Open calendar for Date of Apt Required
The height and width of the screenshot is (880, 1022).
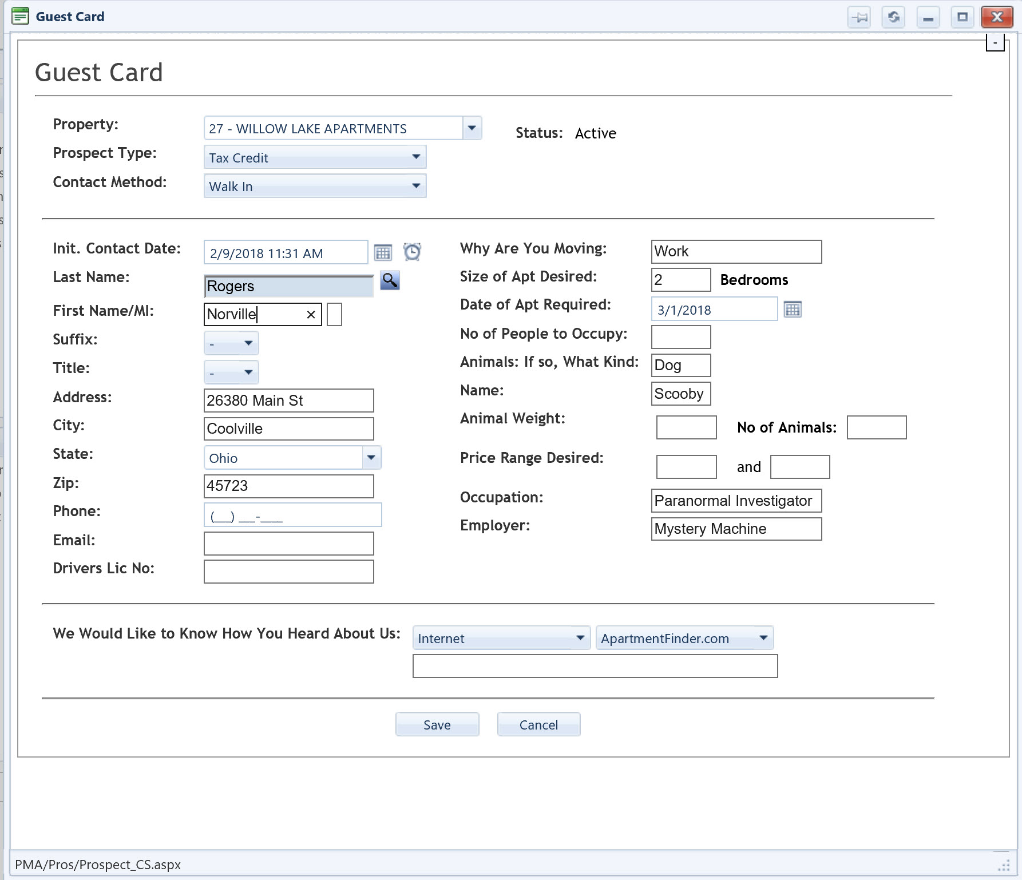(793, 310)
